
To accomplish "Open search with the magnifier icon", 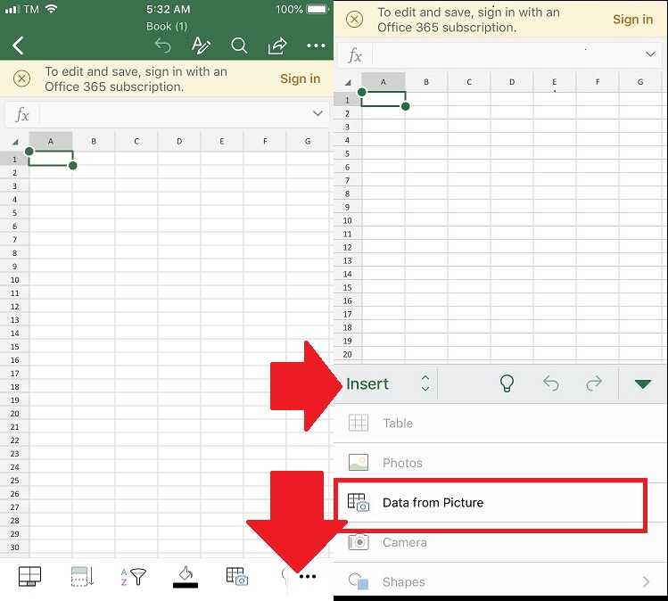I will 239,45.
